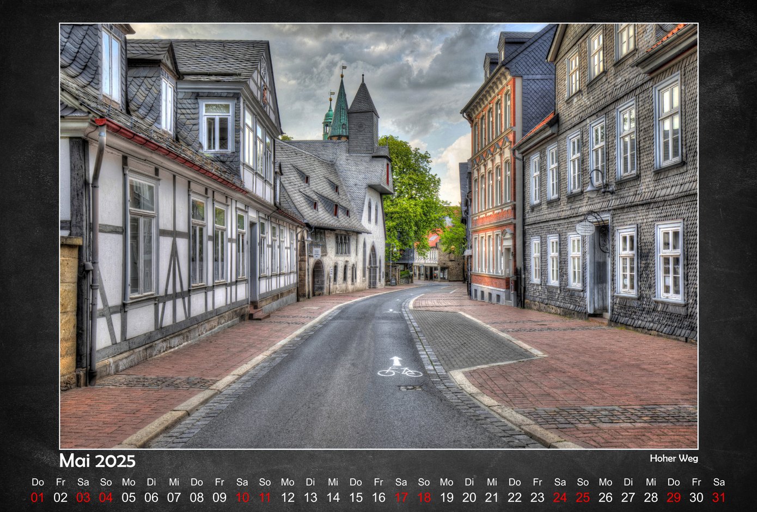This screenshot has width=757, height=512.
Task: Click date 09 in the day row
Action: coord(219,497)
